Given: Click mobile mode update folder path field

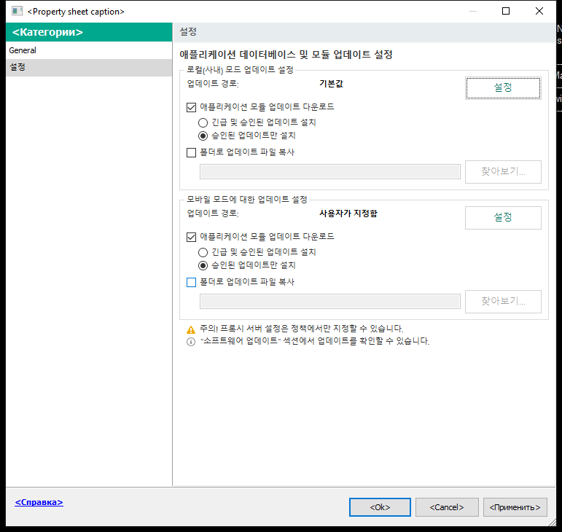Looking at the screenshot, I should click(x=329, y=301).
